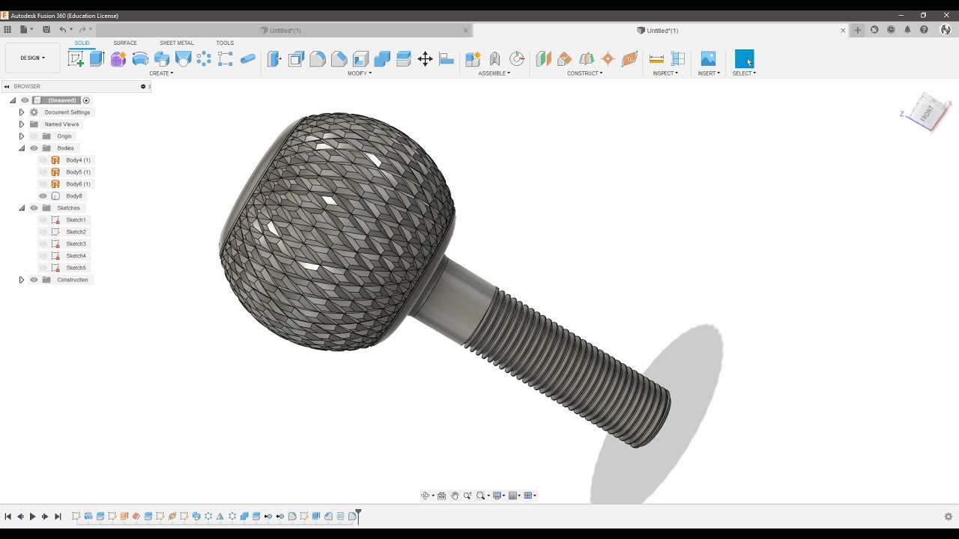Select the Extrude tool

pos(97,59)
